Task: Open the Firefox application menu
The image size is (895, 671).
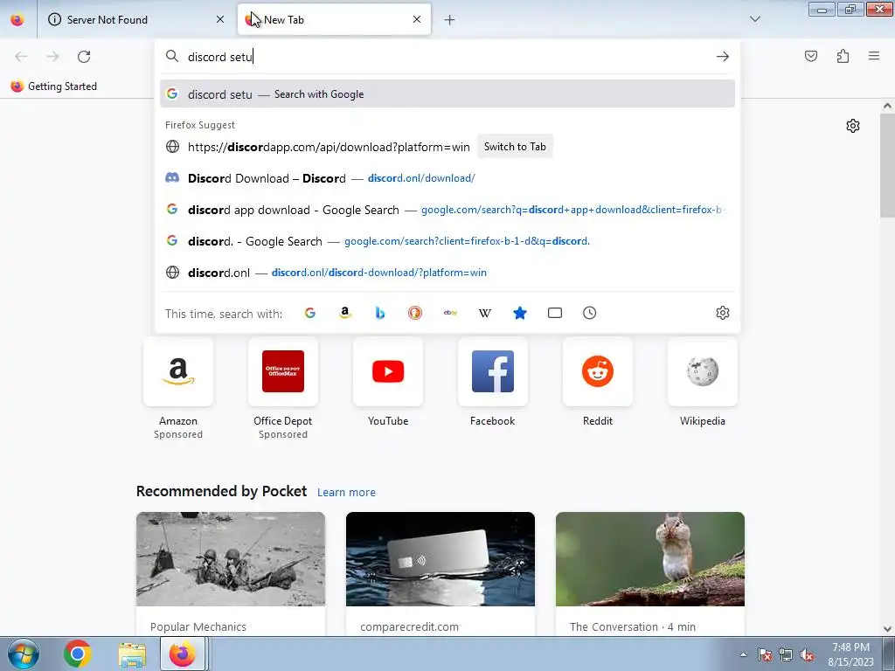Action: click(874, 56)
